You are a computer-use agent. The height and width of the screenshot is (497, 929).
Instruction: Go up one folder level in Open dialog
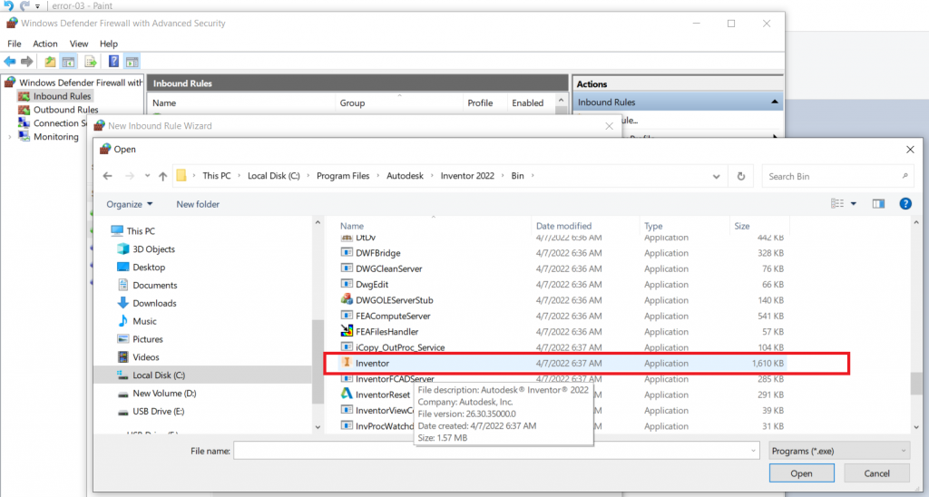click(x=162, y=176)
